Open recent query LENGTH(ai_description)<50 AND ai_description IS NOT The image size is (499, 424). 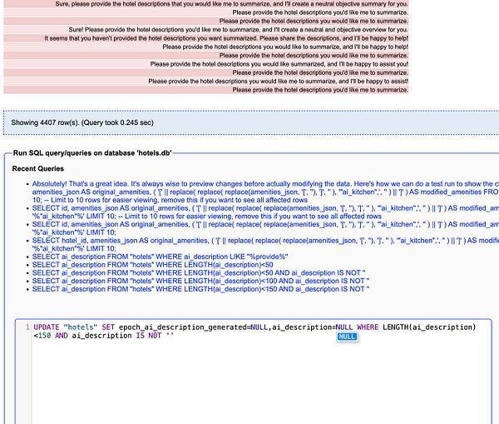point(199,273)
